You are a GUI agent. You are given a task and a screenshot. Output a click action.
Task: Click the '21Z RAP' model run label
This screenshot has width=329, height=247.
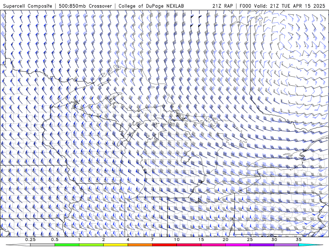[222, 6]
